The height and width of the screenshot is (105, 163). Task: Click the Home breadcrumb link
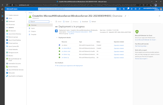[x=30, y=13]
